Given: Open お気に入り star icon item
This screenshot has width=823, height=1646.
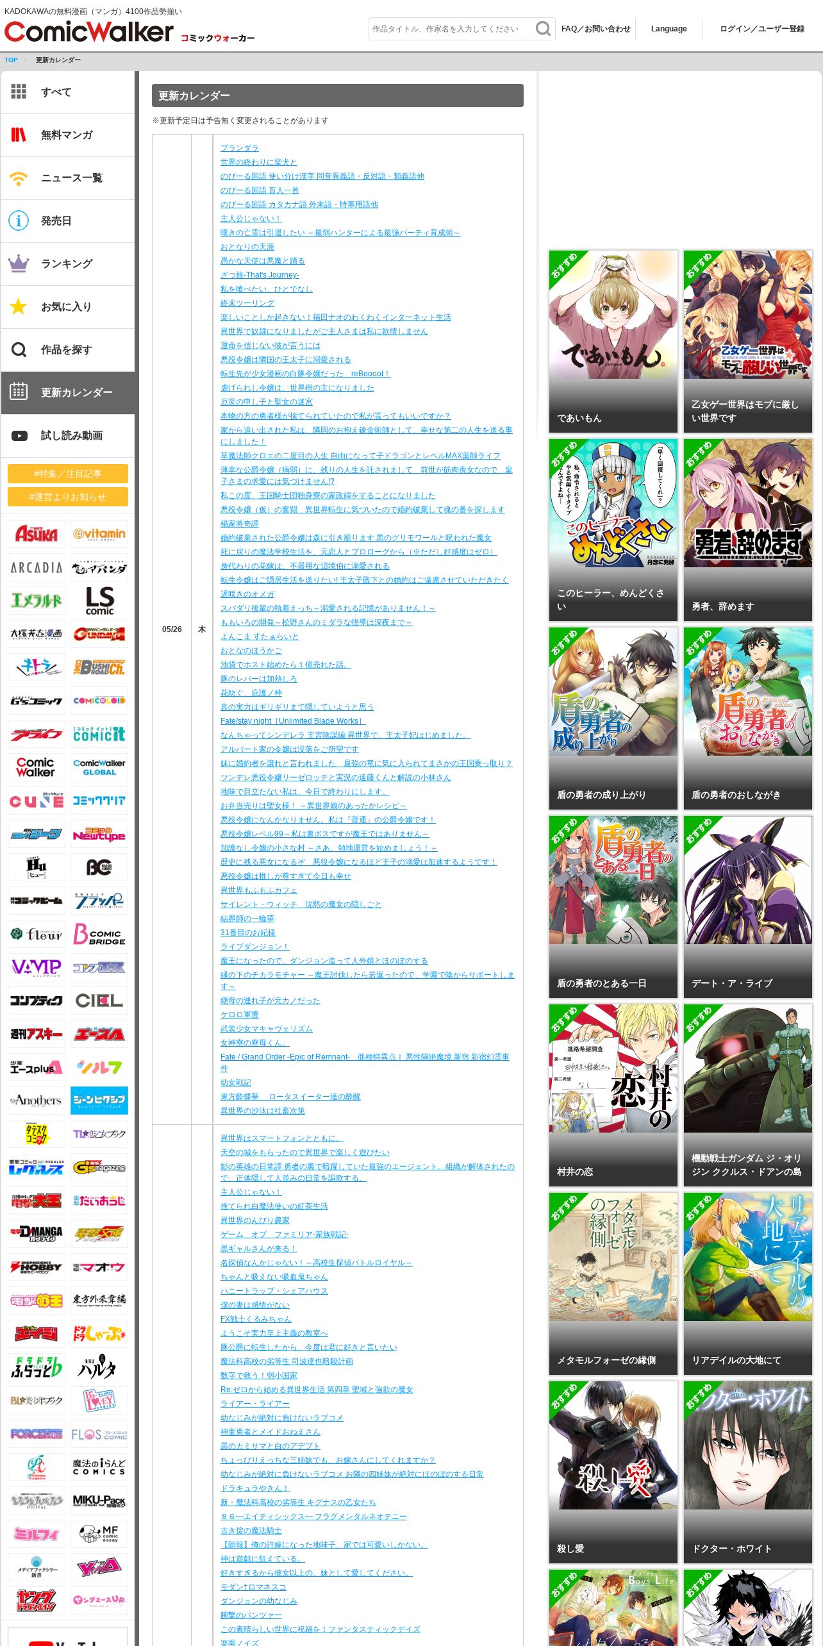Looking at the screenshot, I should tap(68, 307).
